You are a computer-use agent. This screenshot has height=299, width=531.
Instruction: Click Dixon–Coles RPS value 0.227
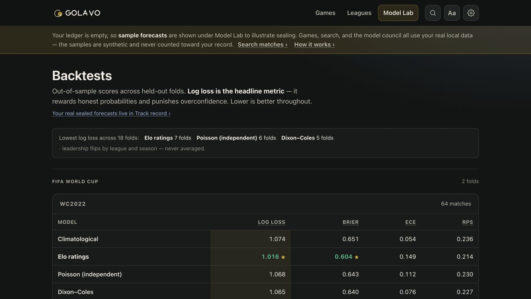tap(465, 292)
